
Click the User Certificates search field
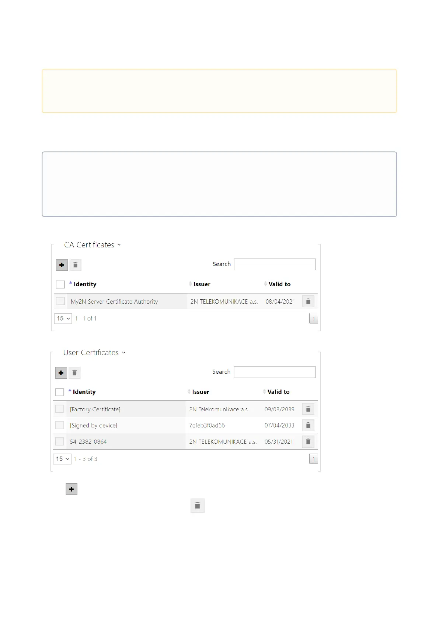tap(275, 372)
